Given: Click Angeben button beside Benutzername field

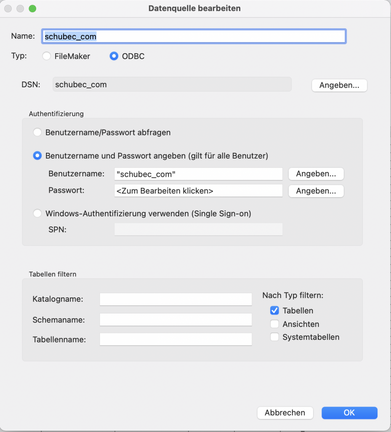Looking at the screenshot, I should click(316, 174).
